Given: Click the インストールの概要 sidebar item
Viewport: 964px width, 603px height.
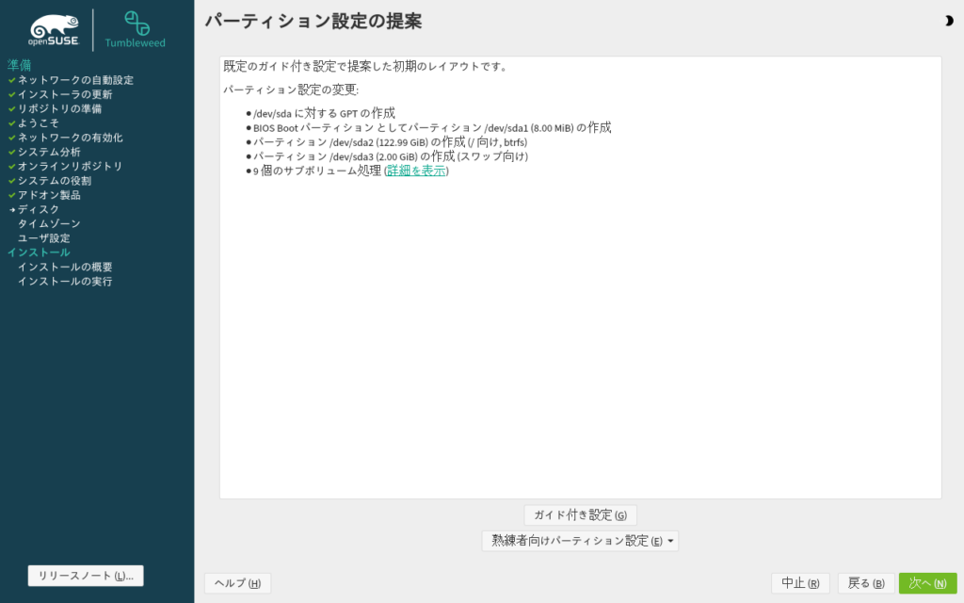Looking at the screenshot, I should (x=64, y=267).
